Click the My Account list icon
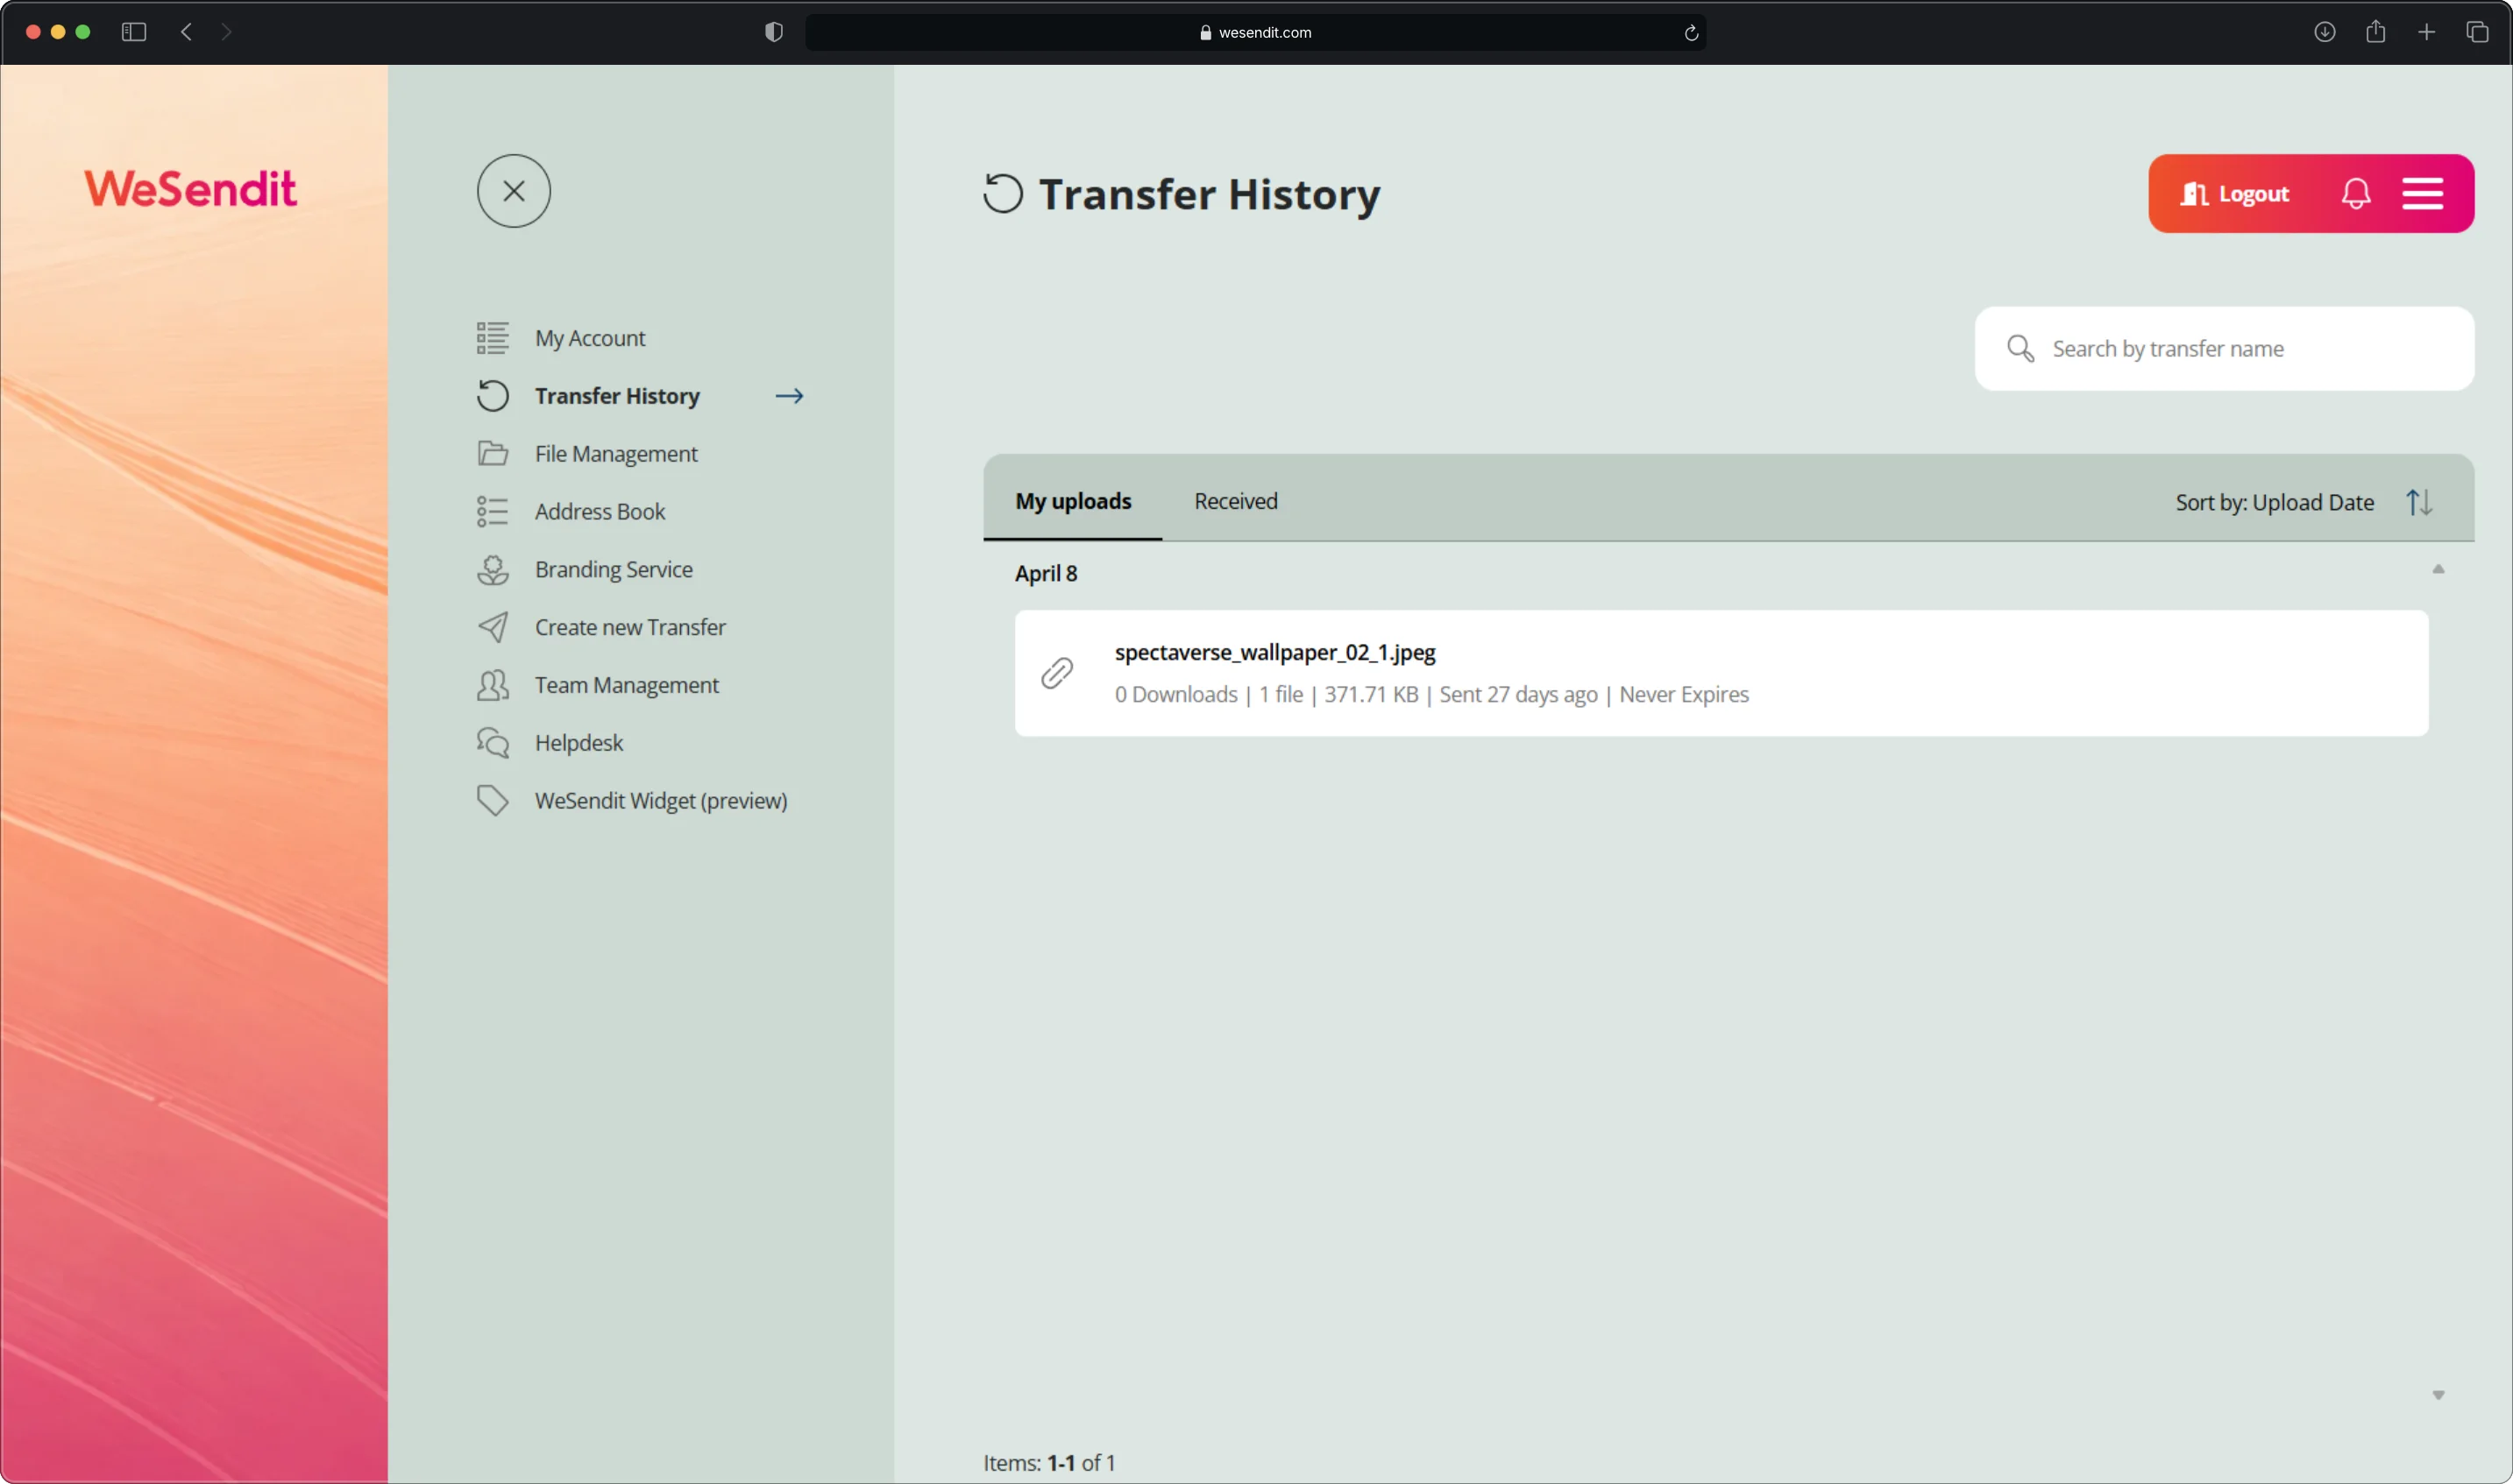The image size is (2513, 1484). point(493,338)
